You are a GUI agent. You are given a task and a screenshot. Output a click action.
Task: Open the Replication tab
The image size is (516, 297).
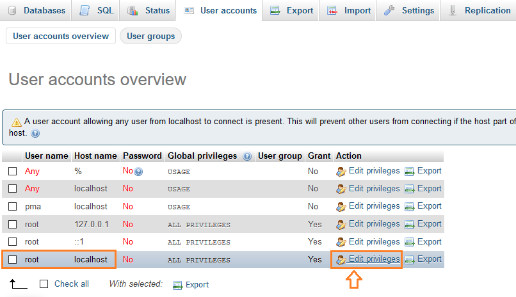480,10
